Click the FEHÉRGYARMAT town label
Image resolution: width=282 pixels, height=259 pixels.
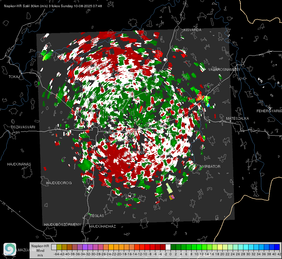point(269,111)
